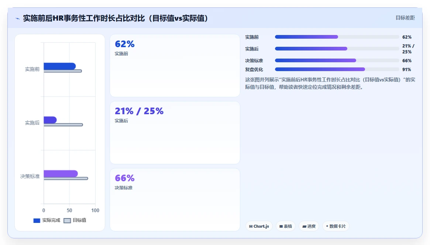430x245 pixels.
Task: Click the 实施前 progress bar
Action: 337,37
